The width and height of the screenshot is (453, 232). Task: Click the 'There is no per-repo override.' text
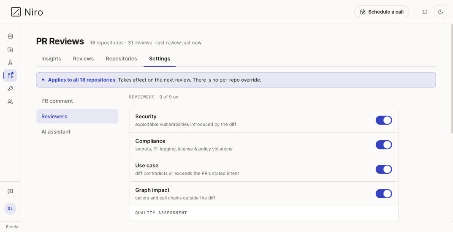227,80
